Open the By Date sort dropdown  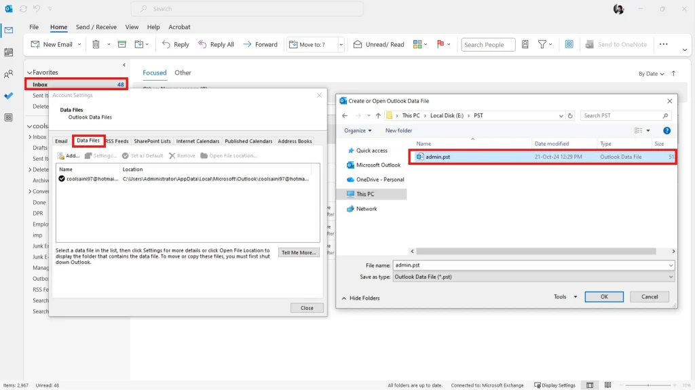(651, 74)
